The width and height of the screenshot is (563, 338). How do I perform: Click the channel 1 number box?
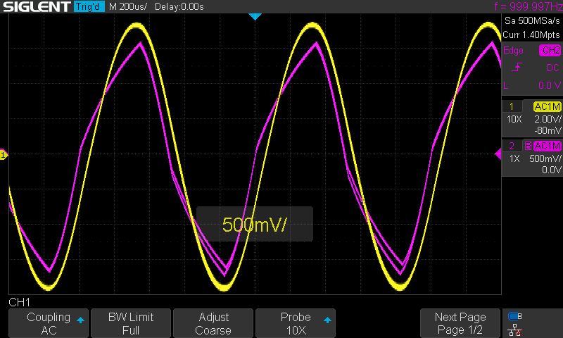[512, 106]
